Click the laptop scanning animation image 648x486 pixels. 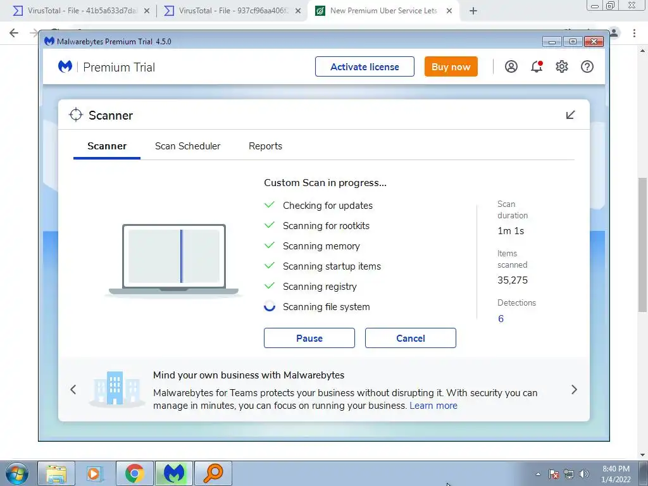173,260
